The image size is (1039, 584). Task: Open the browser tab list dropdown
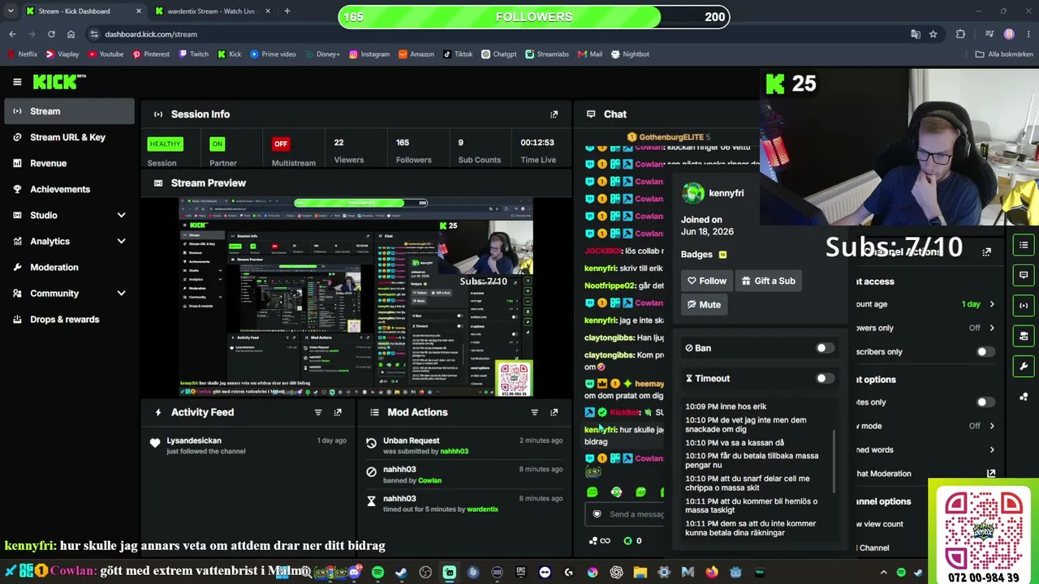coord(11,11)
